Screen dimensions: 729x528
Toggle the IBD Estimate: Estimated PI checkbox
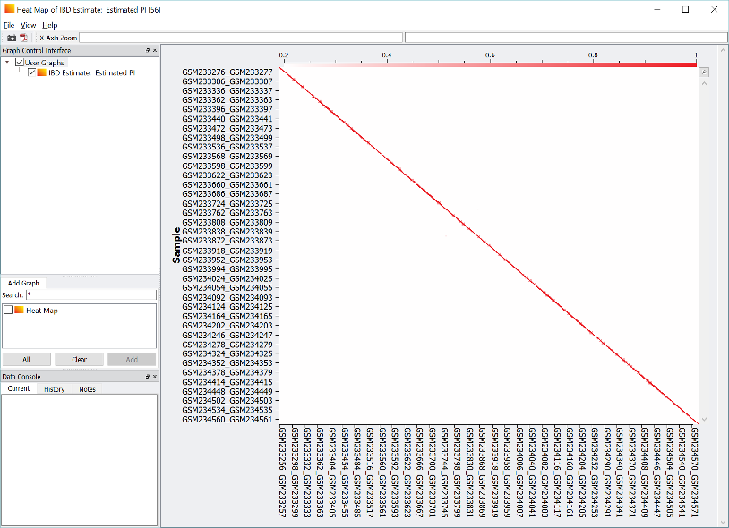click(31, 73)
